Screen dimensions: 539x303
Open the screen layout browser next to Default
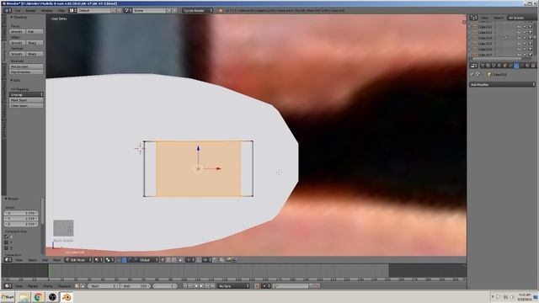pyautogui.click(x=73, y=11)
